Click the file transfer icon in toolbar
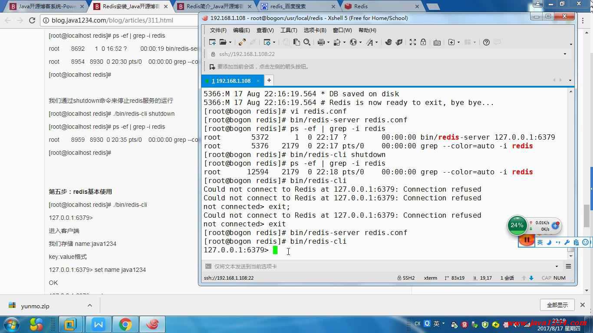 (x=337, y=42)
